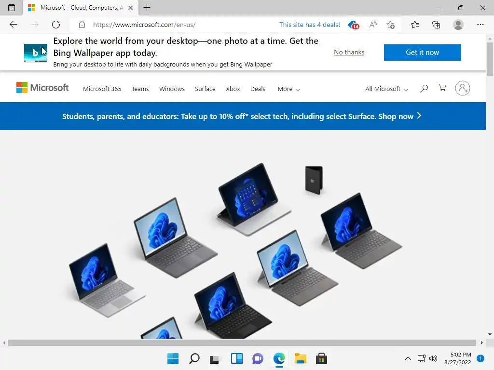
Task: Expand the More navigation dropdown
Action: pos(288,89)
